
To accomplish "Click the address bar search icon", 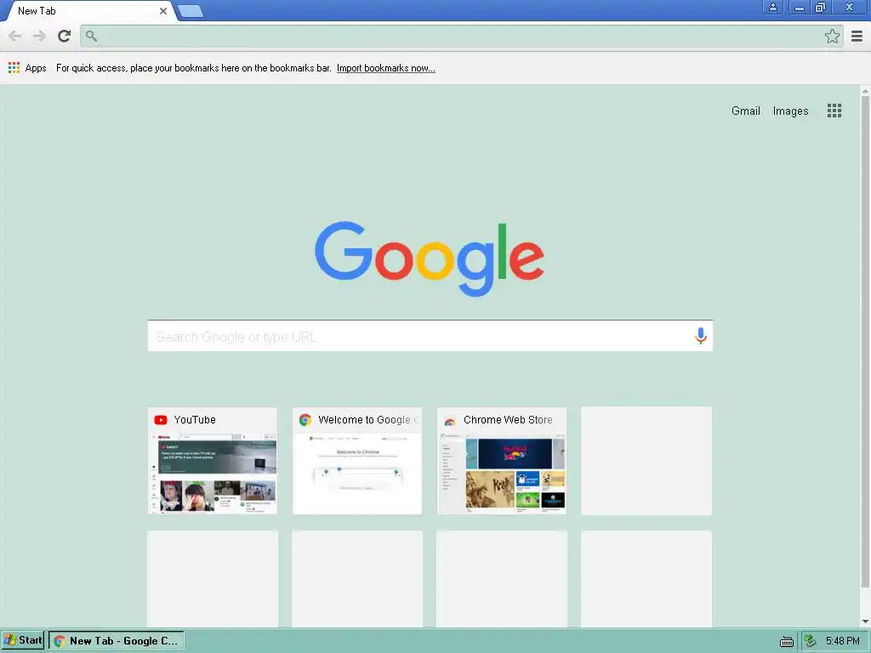I will coord(91,36).
